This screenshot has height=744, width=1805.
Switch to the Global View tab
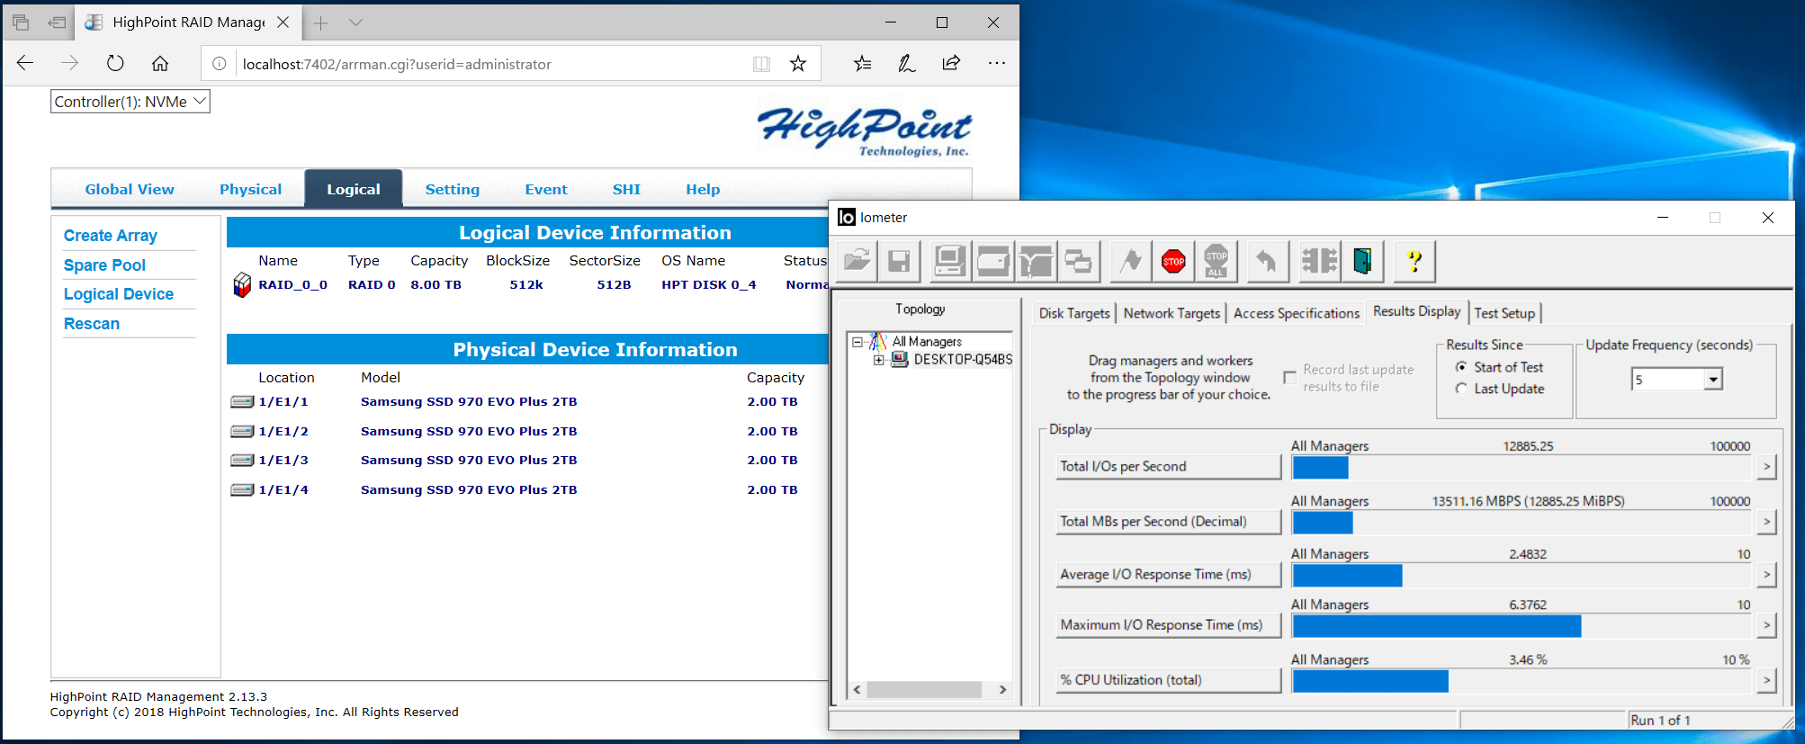click(x=130, y=189)
